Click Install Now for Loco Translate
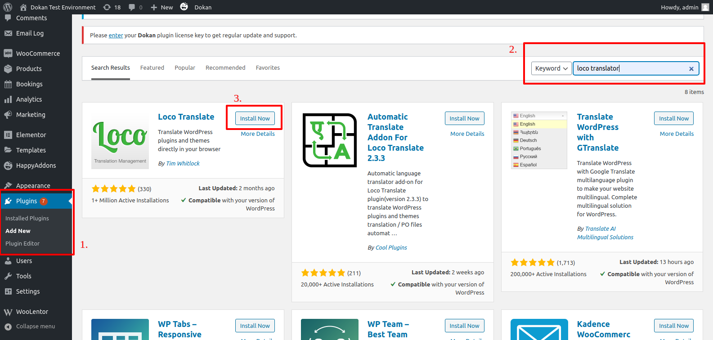 tap(255, 118)
